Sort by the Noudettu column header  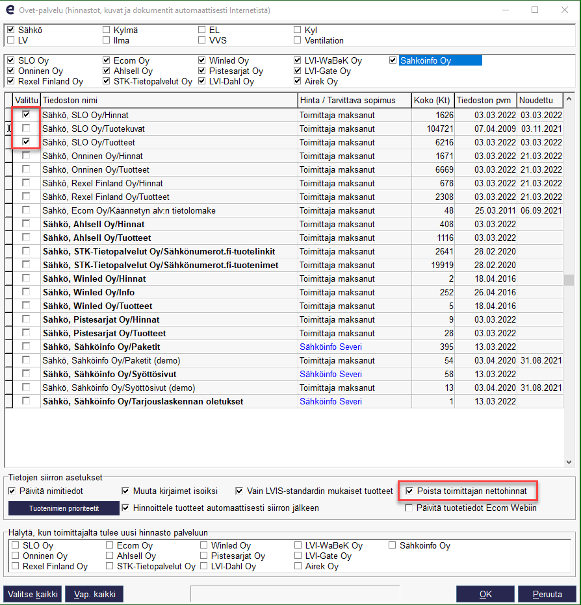click(540, 101)
